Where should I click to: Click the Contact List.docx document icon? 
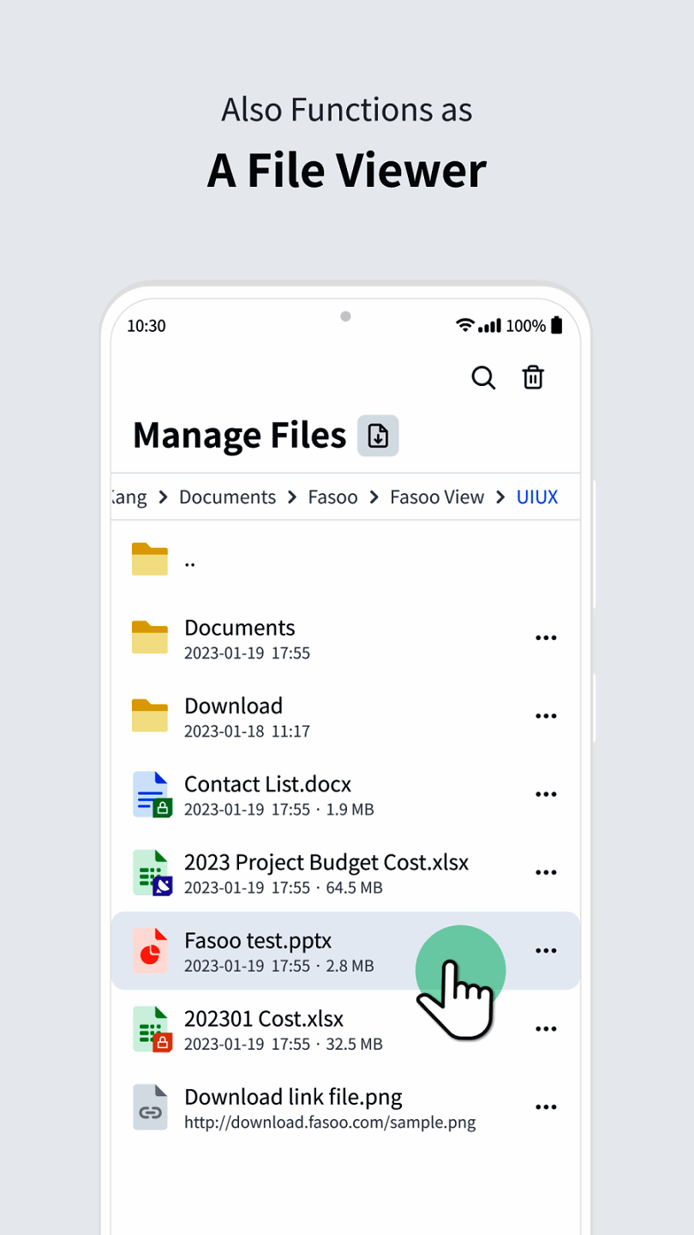click(x=152, y=794)
